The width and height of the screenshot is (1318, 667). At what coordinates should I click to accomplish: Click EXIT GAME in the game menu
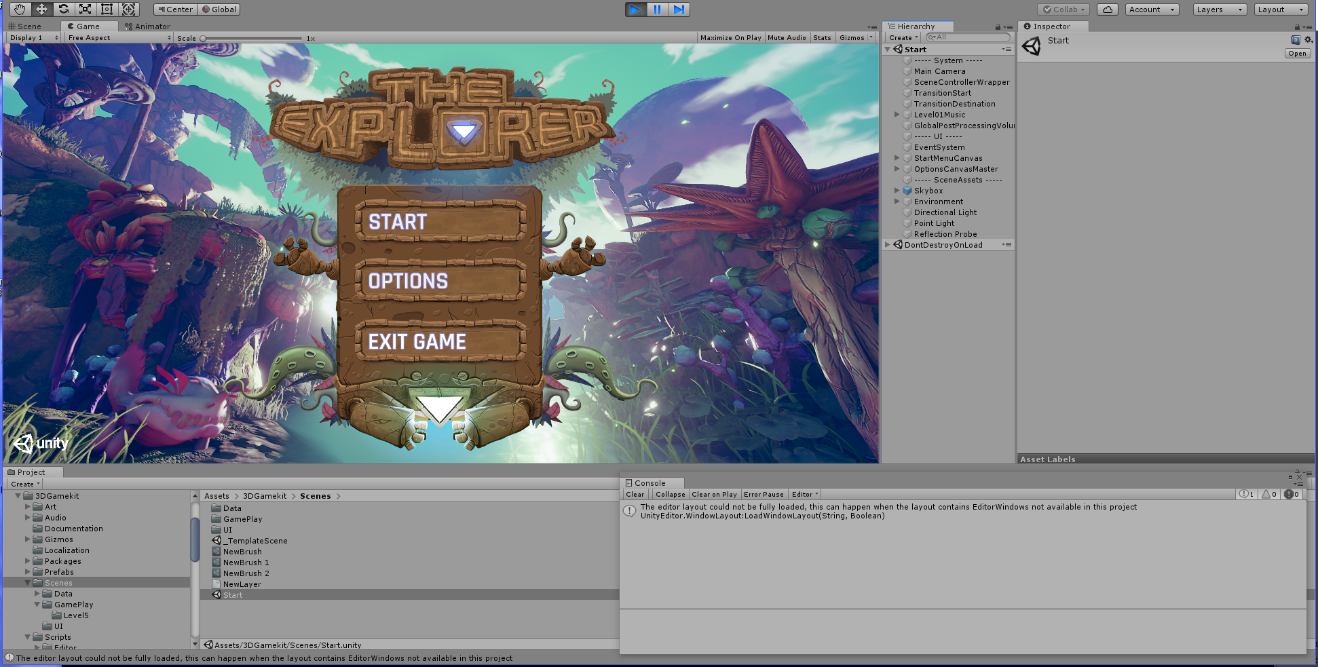(x=440, y=341)
